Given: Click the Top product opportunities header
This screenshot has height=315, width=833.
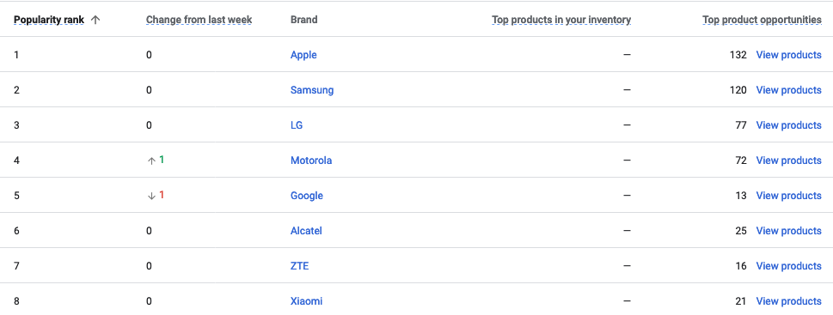Looking at the screenshot, I should coord(762,20).
